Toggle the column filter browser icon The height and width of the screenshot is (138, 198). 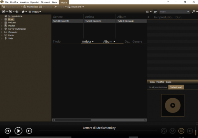click(x=155, y=12)
